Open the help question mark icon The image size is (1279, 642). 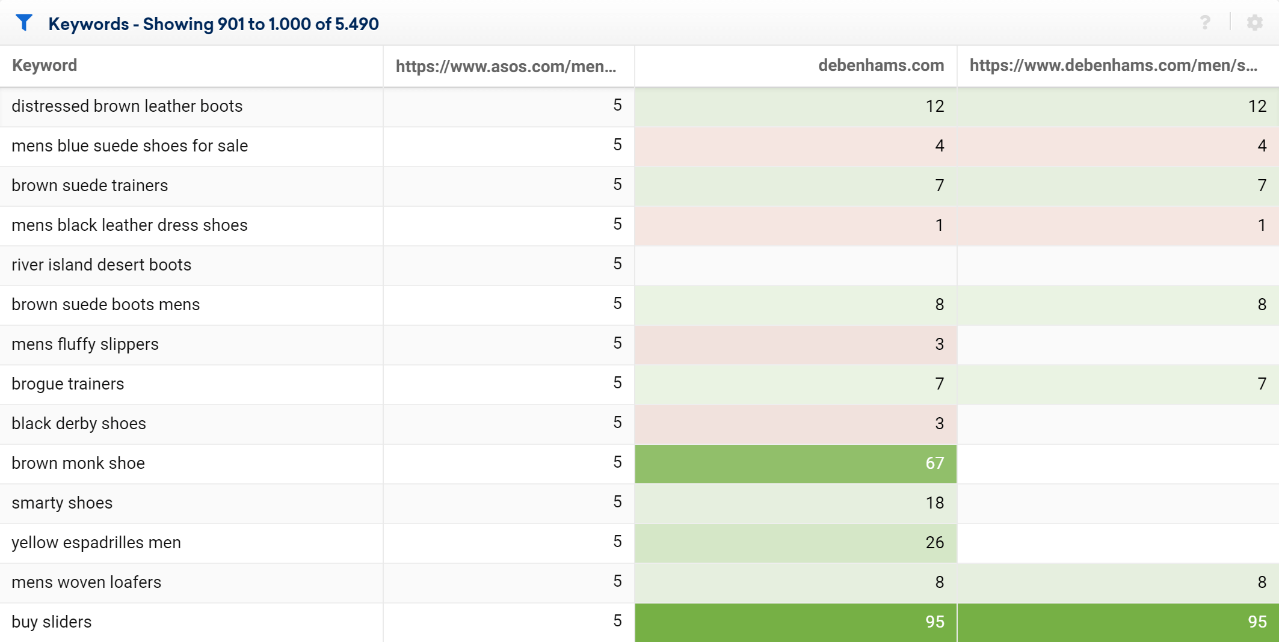pyautogui.click(x=1205, y=23)
